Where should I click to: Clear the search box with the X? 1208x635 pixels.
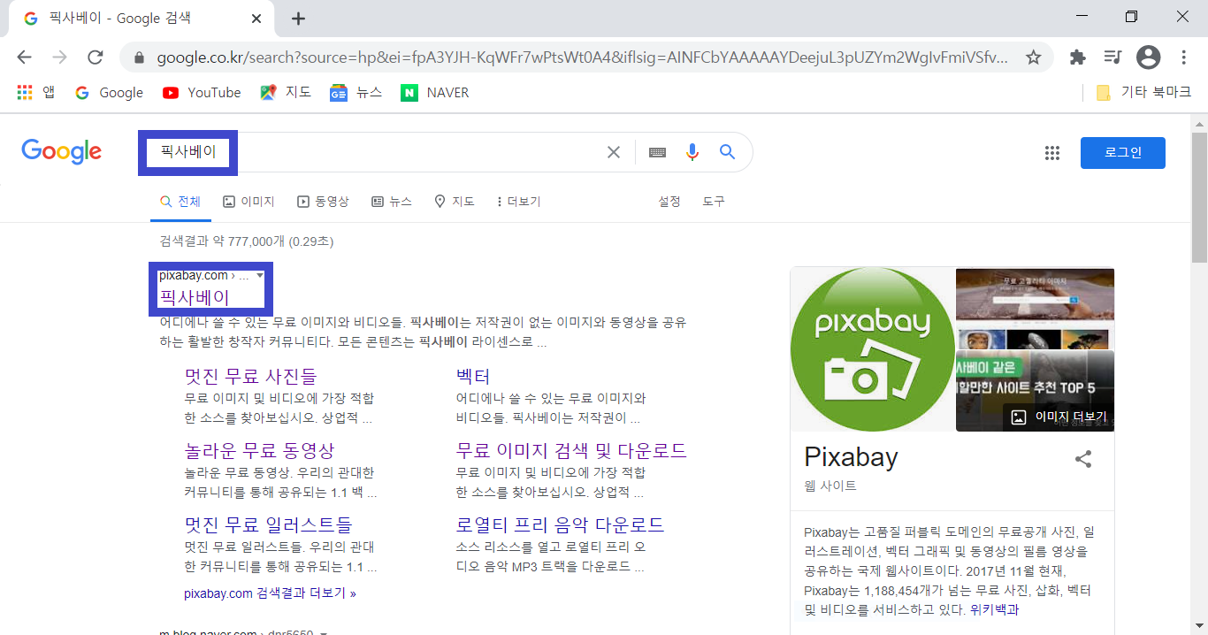613,152
